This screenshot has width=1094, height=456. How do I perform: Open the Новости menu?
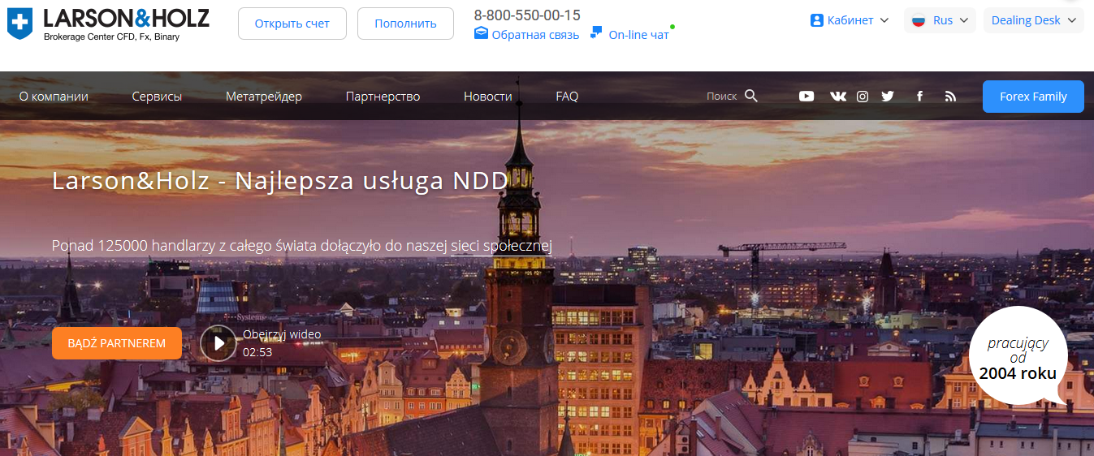[x=488, y=96]
